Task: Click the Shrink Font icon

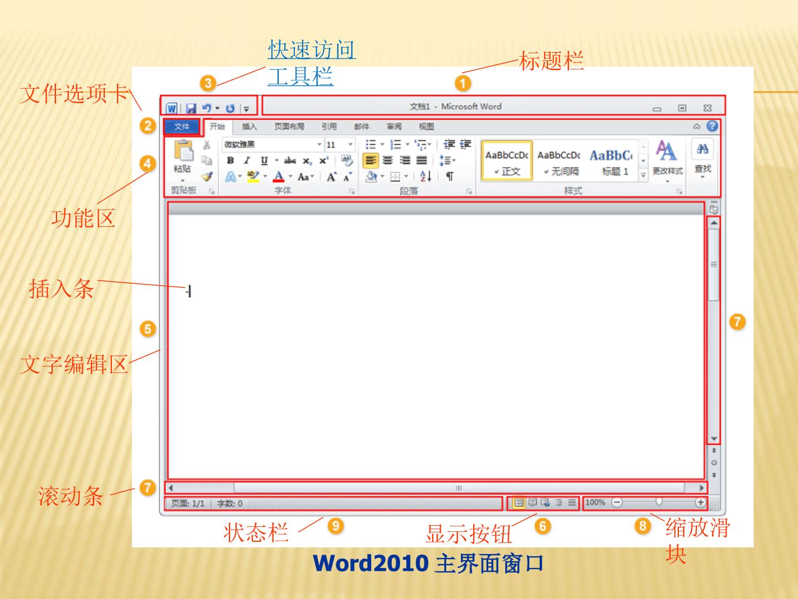Action: [x=347, y=177]
